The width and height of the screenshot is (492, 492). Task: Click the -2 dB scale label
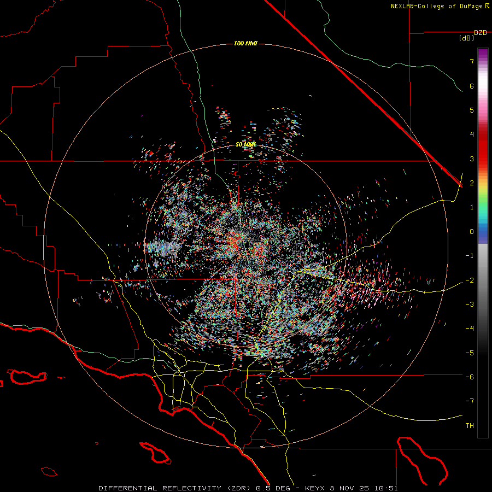click(470, 280)
